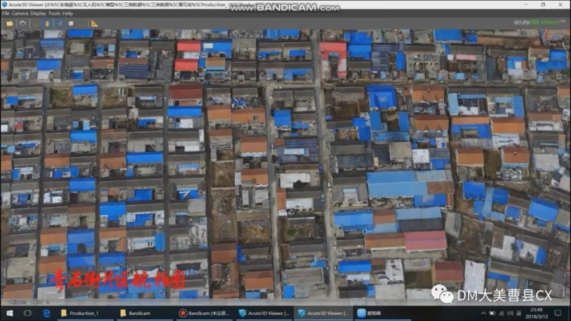This screenshot has height=321, width=571.
Task: Switch input language via 英 indicator
Action: [518, 313]
